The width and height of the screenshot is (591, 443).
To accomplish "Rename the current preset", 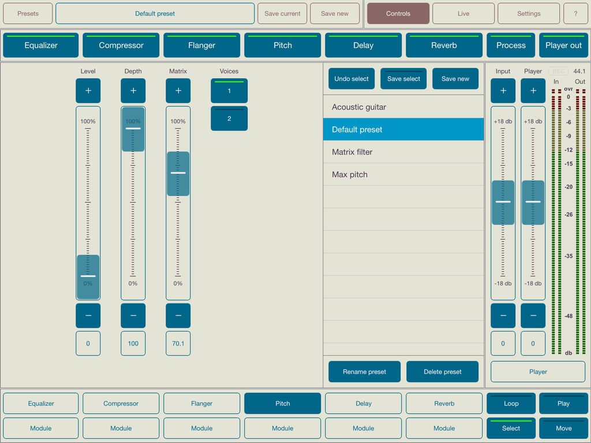I will [x=364, y=371].
